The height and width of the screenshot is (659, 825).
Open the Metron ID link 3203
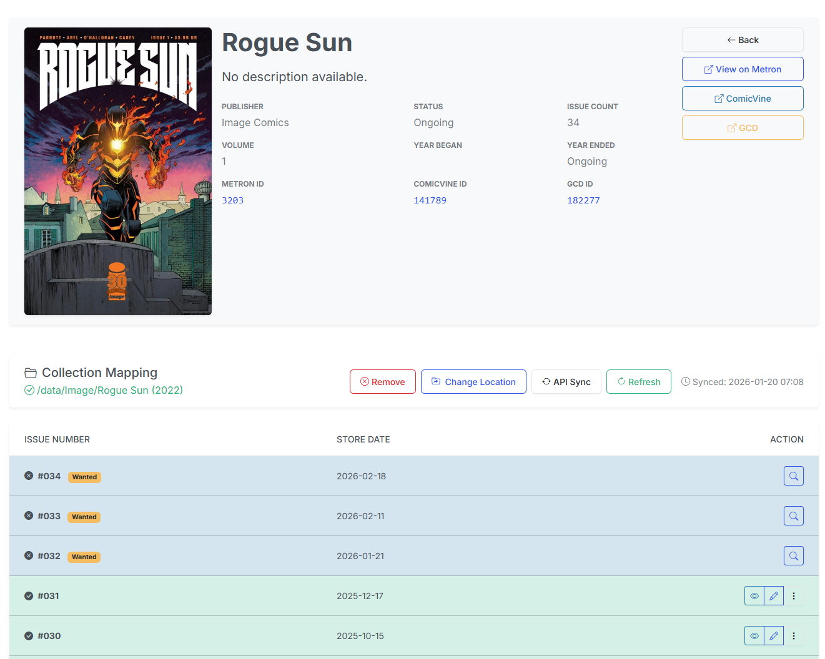click(x=232, y=200)
